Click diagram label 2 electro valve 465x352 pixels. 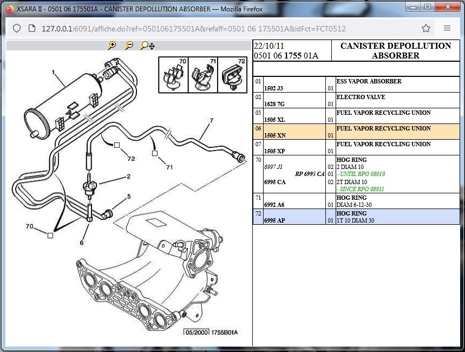pyautogui.click(x=128, y=177)
